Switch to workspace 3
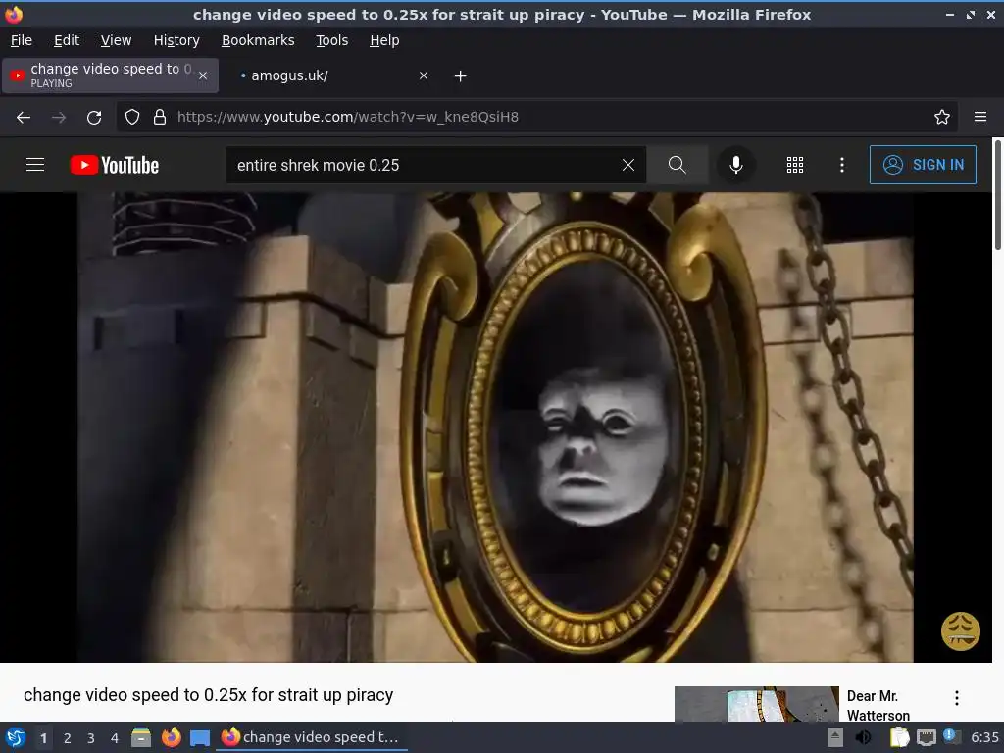The height and width of the screenshot is (753, 1004). point(91,737)
